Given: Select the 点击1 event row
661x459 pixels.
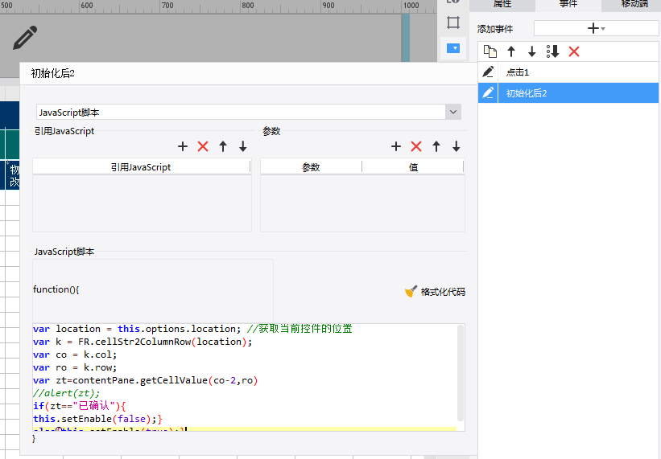Looking at the screenshot, I should point(568,72).
